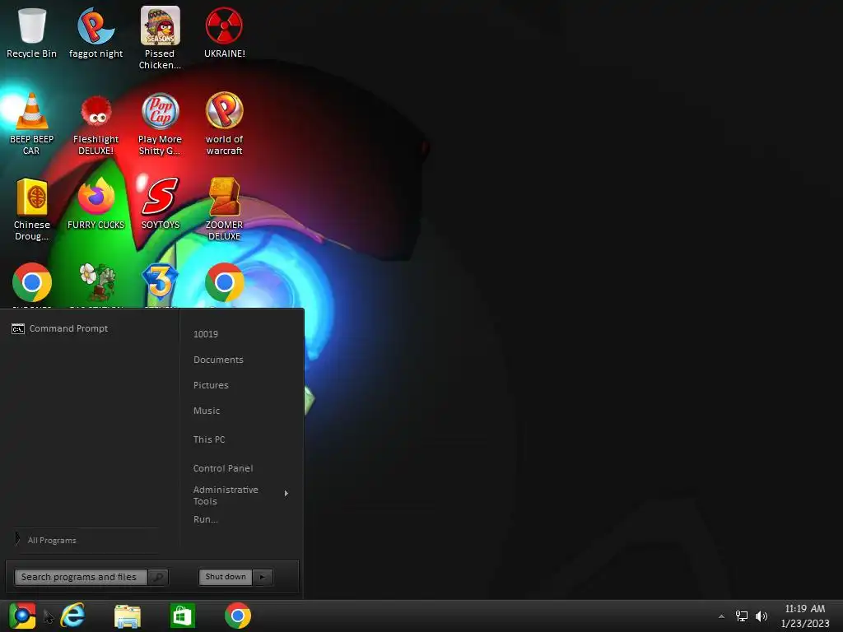This screenshot has width=843, height=632.
Task: Launch the Plants vs Zombies desktop icon
Action: coord(97,282)
